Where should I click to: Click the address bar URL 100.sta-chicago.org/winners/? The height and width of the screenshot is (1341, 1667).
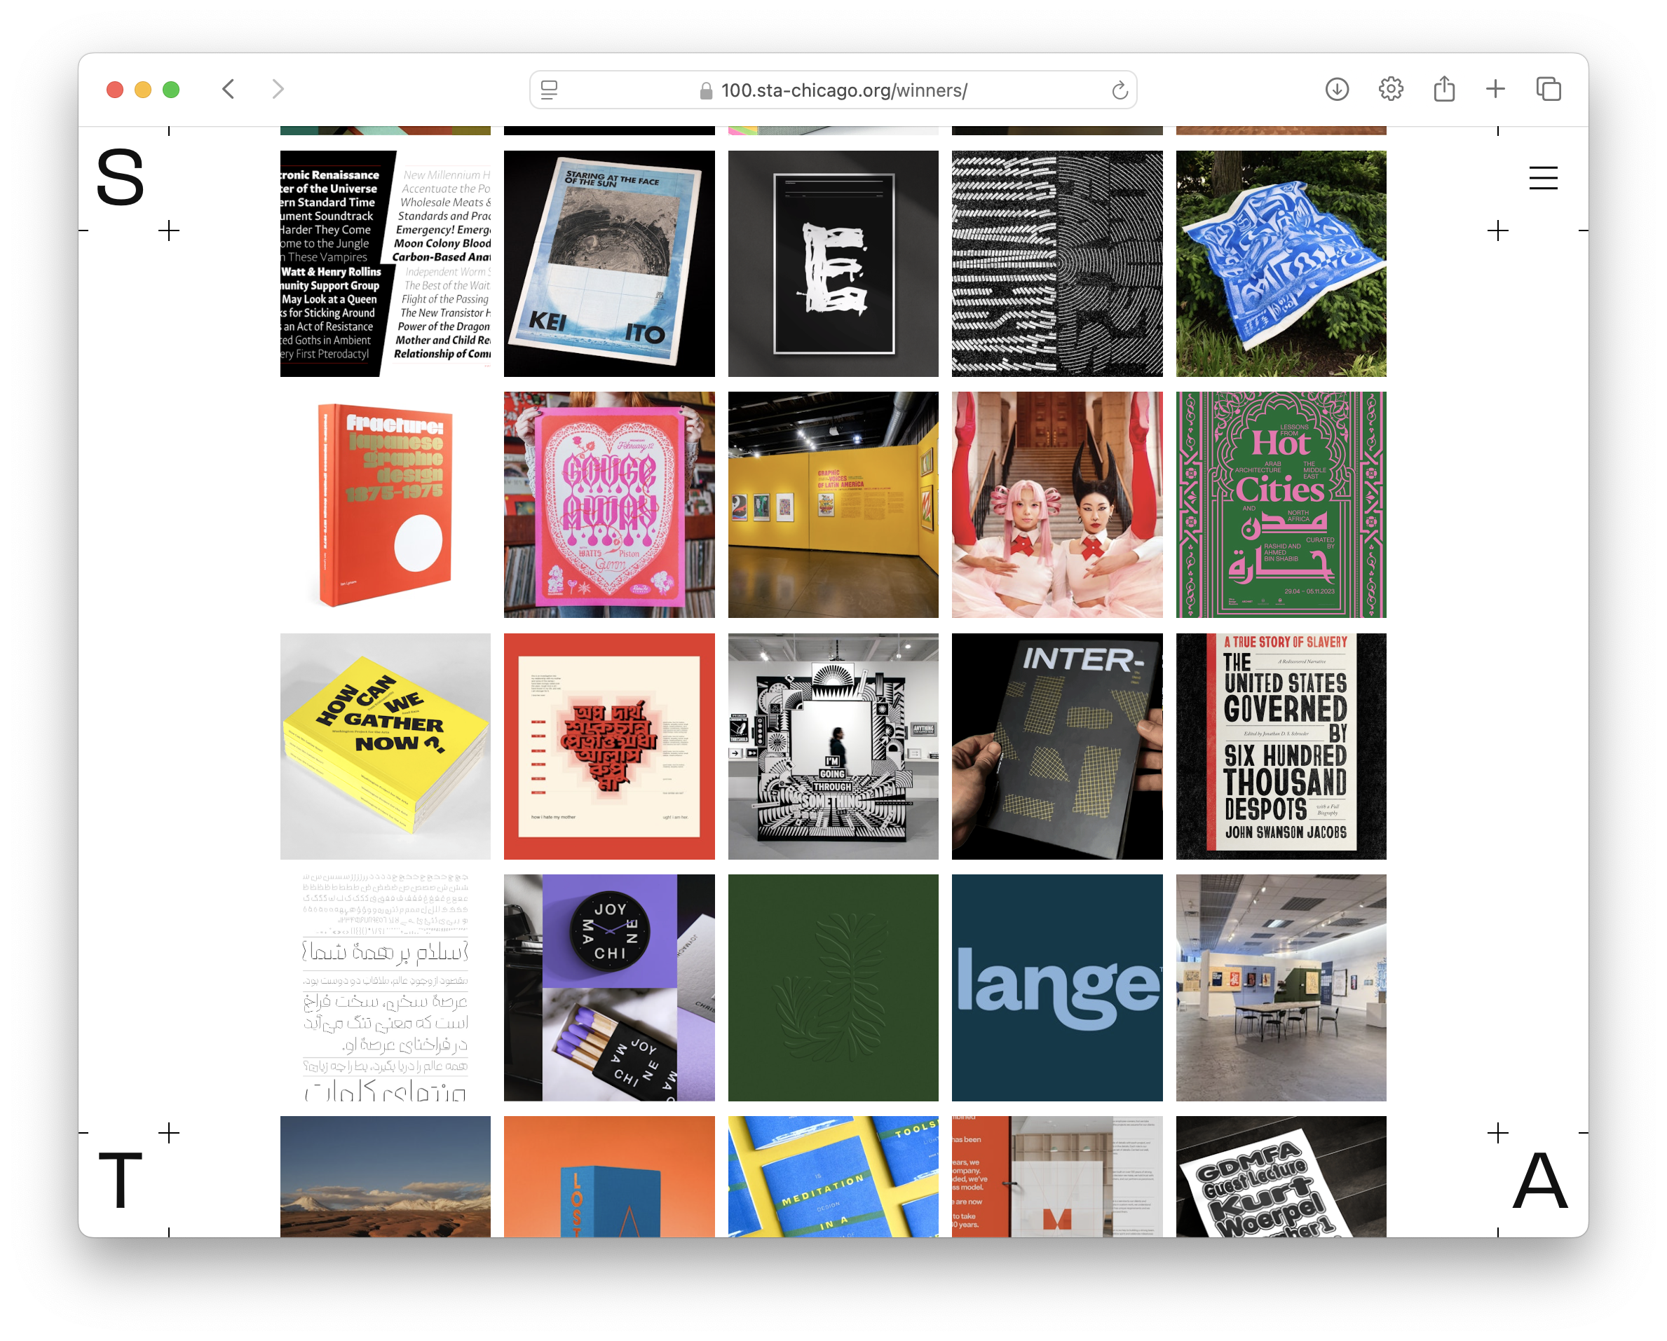[x=843, y=90]
